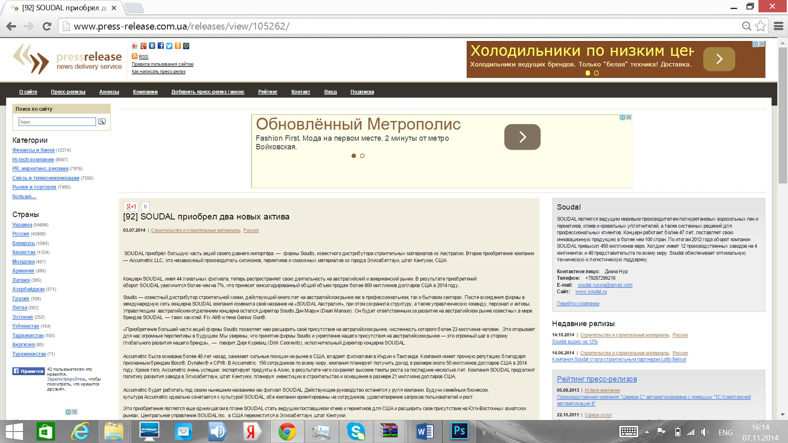
Task: Click 'Перейти к компании' link
Action: pos(578,304)
